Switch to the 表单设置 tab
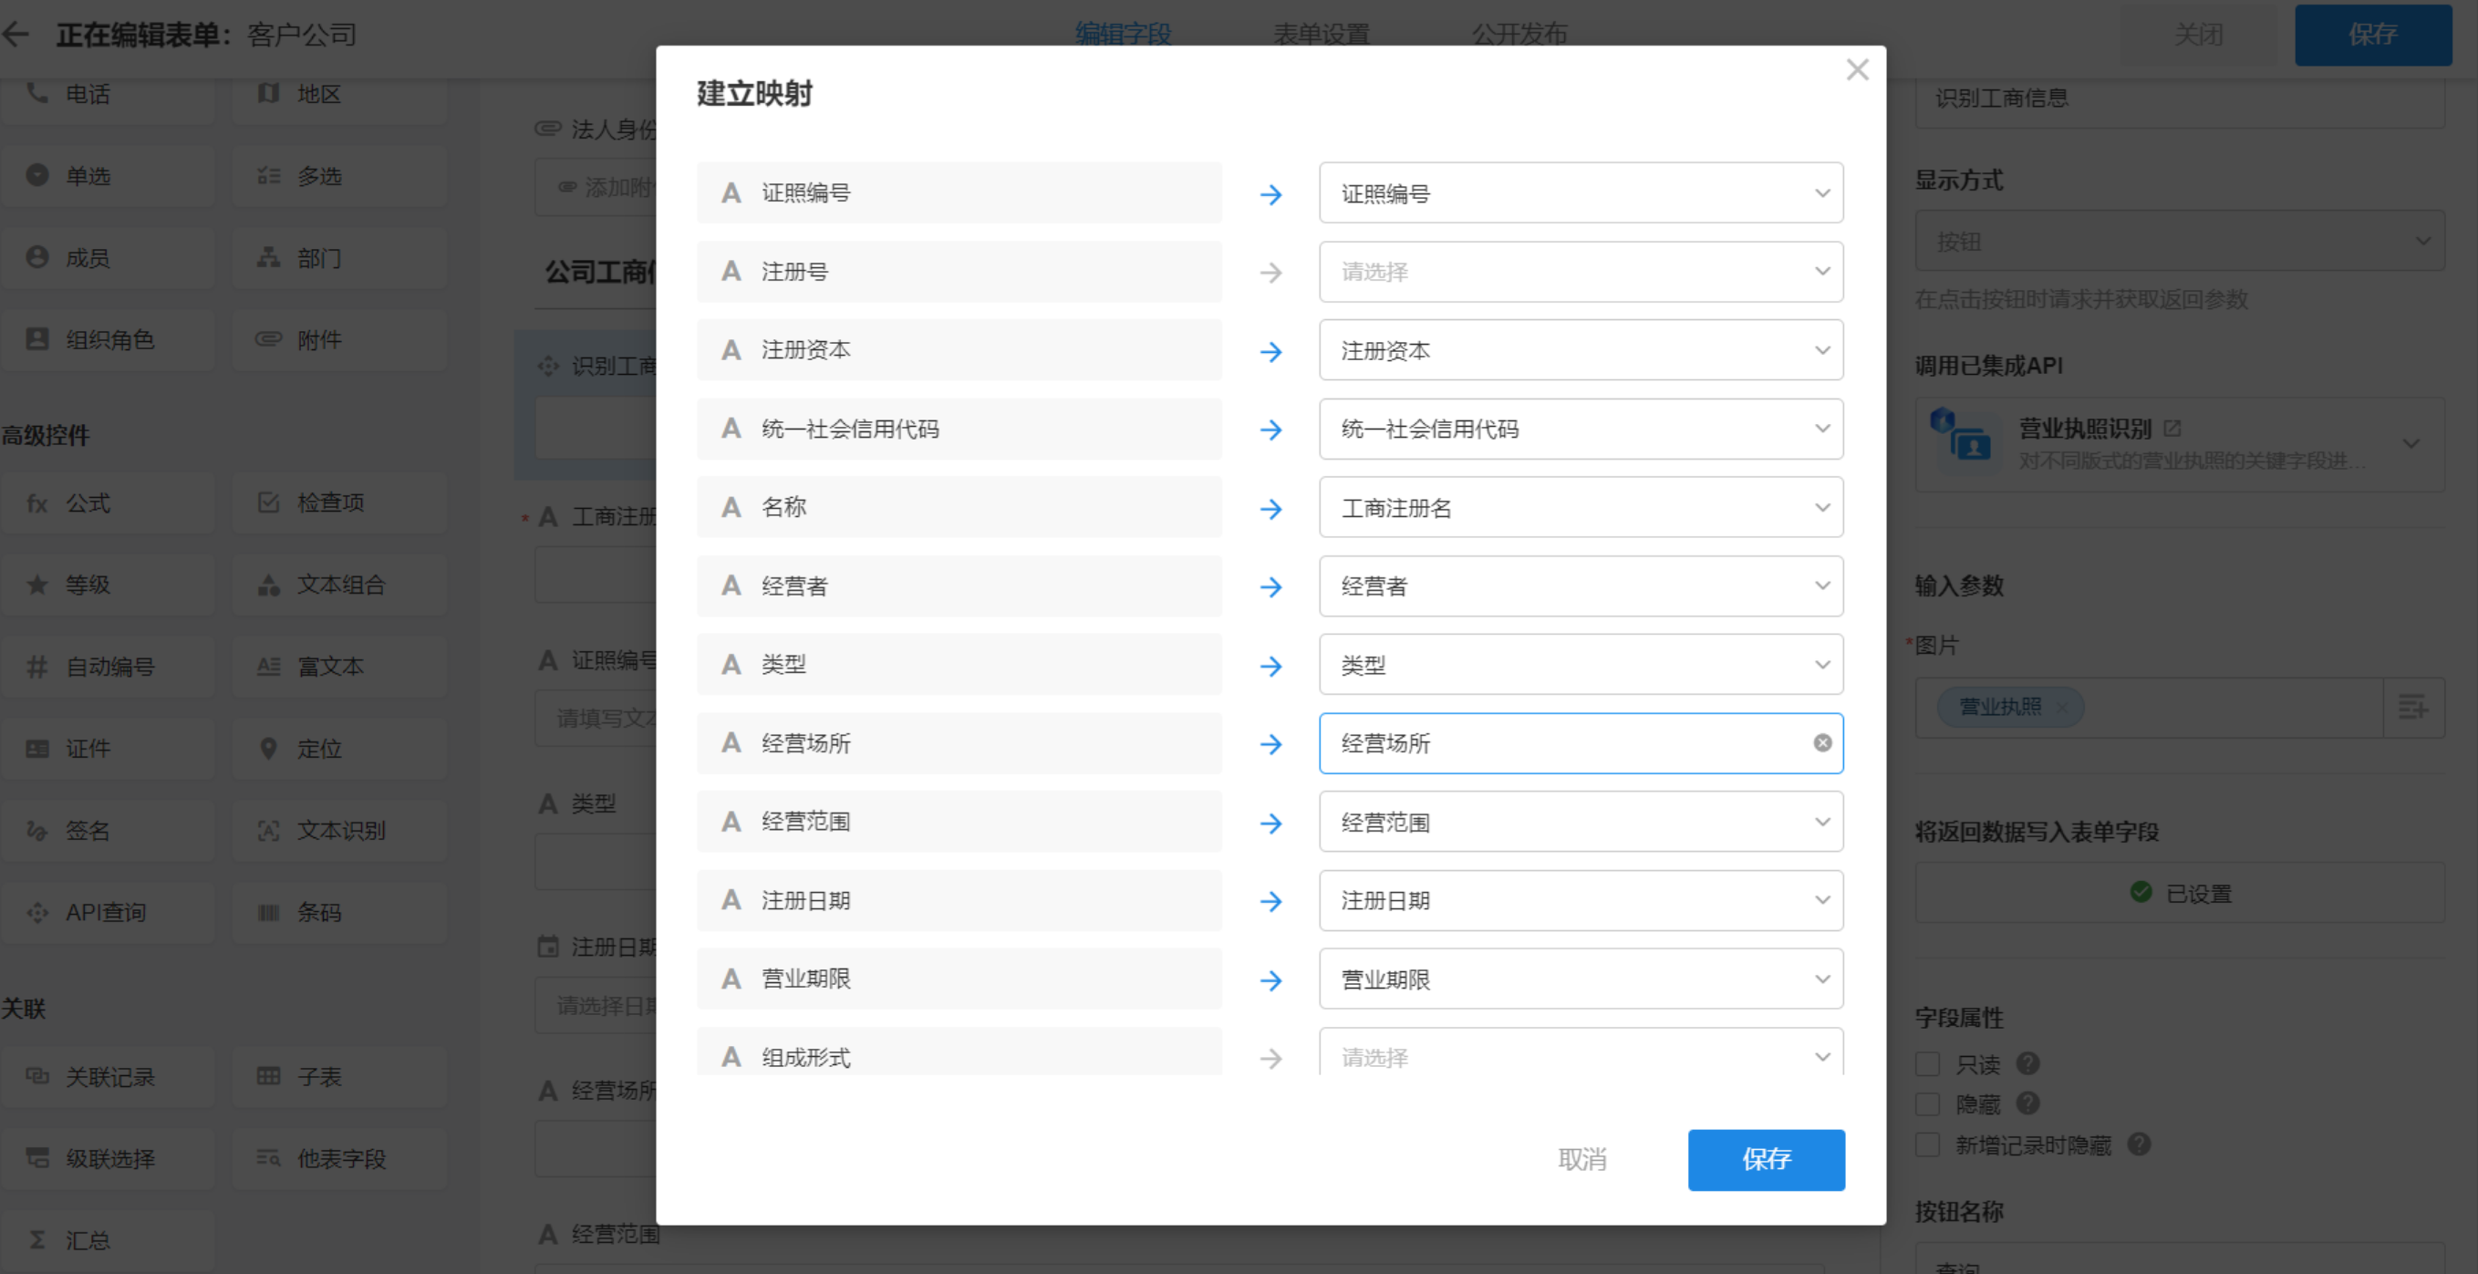Viewport: 2478px width, 1274px height. pos(1321,35)
